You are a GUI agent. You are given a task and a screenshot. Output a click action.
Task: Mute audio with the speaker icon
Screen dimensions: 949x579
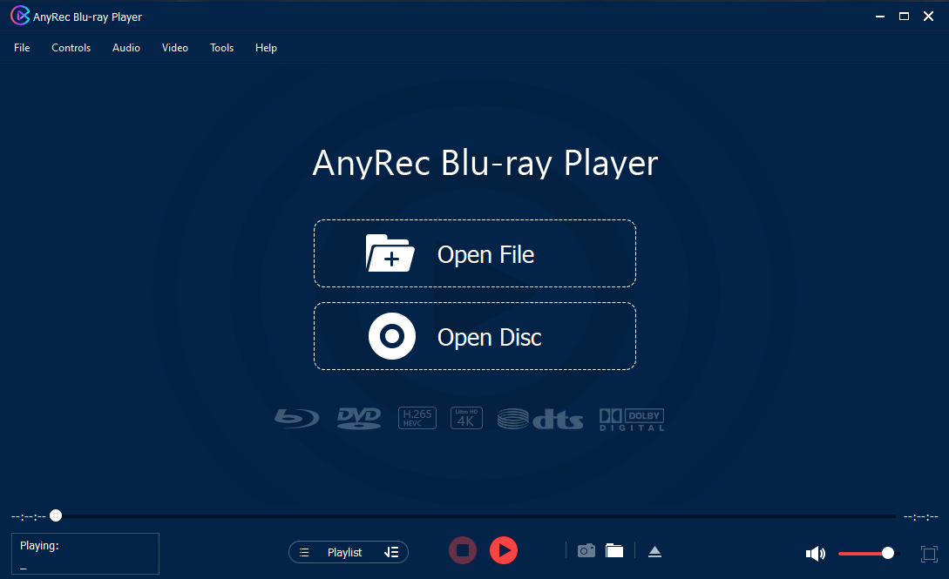pos(816,553)
